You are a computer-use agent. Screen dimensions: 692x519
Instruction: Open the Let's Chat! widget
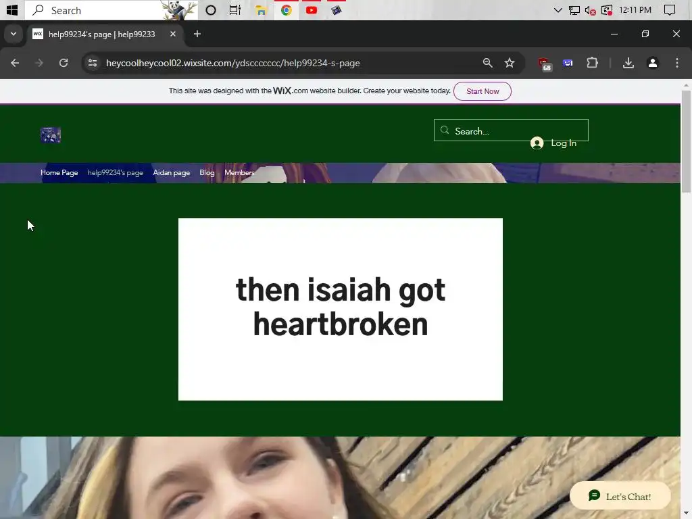[620, 497]
